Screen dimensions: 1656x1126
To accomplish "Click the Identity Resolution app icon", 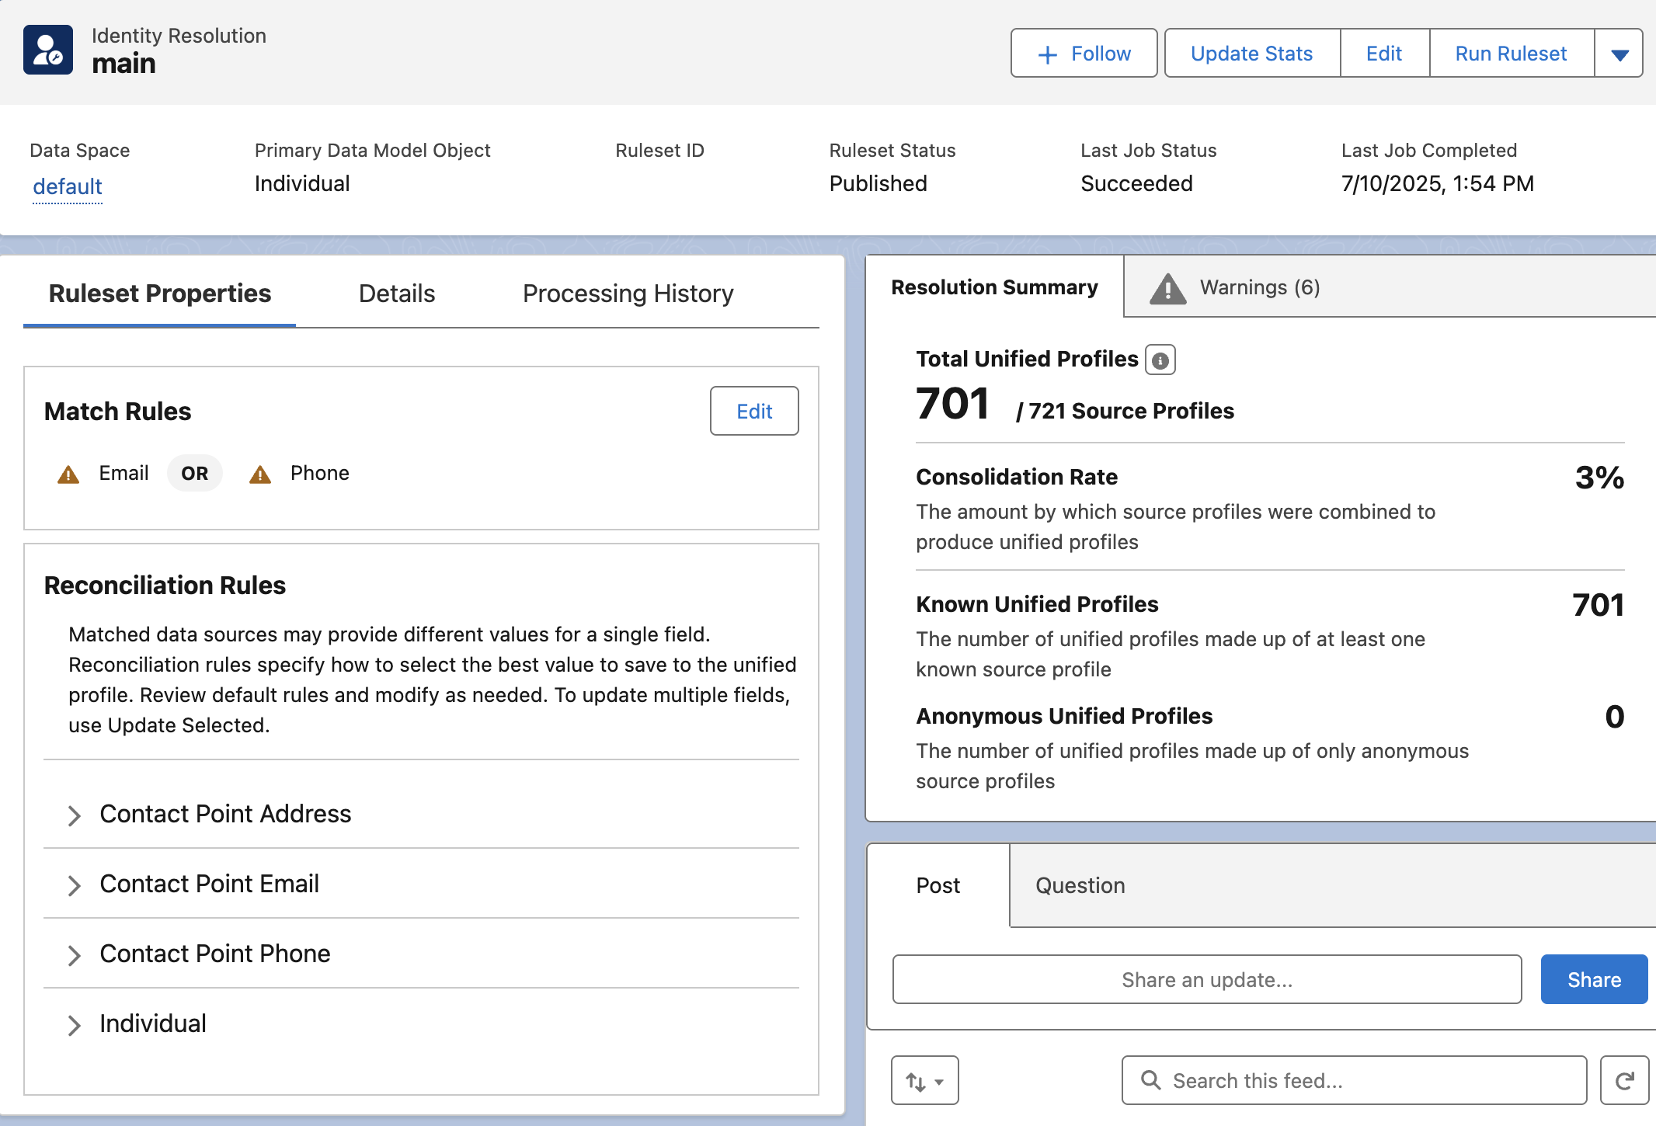I will click(47, 49).
